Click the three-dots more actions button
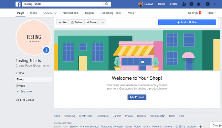Screen dimensions: 222x128 [x=102, y=22]
